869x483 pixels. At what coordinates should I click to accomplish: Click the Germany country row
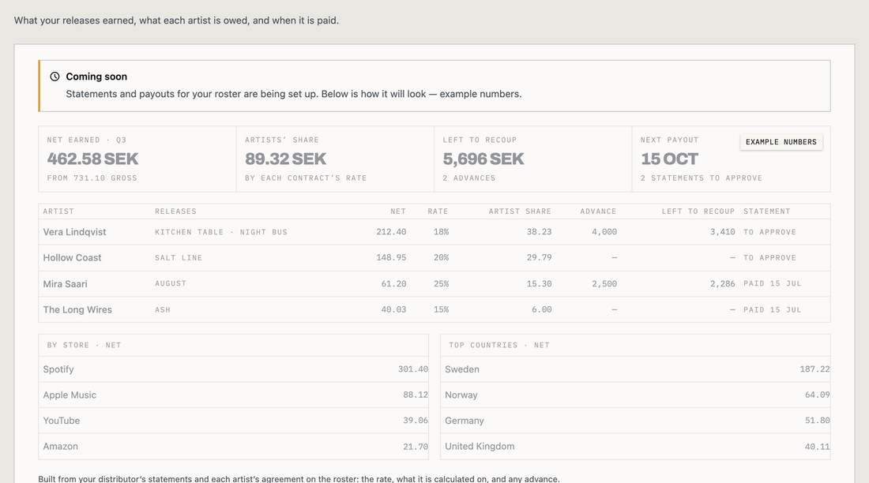point(635,421)
